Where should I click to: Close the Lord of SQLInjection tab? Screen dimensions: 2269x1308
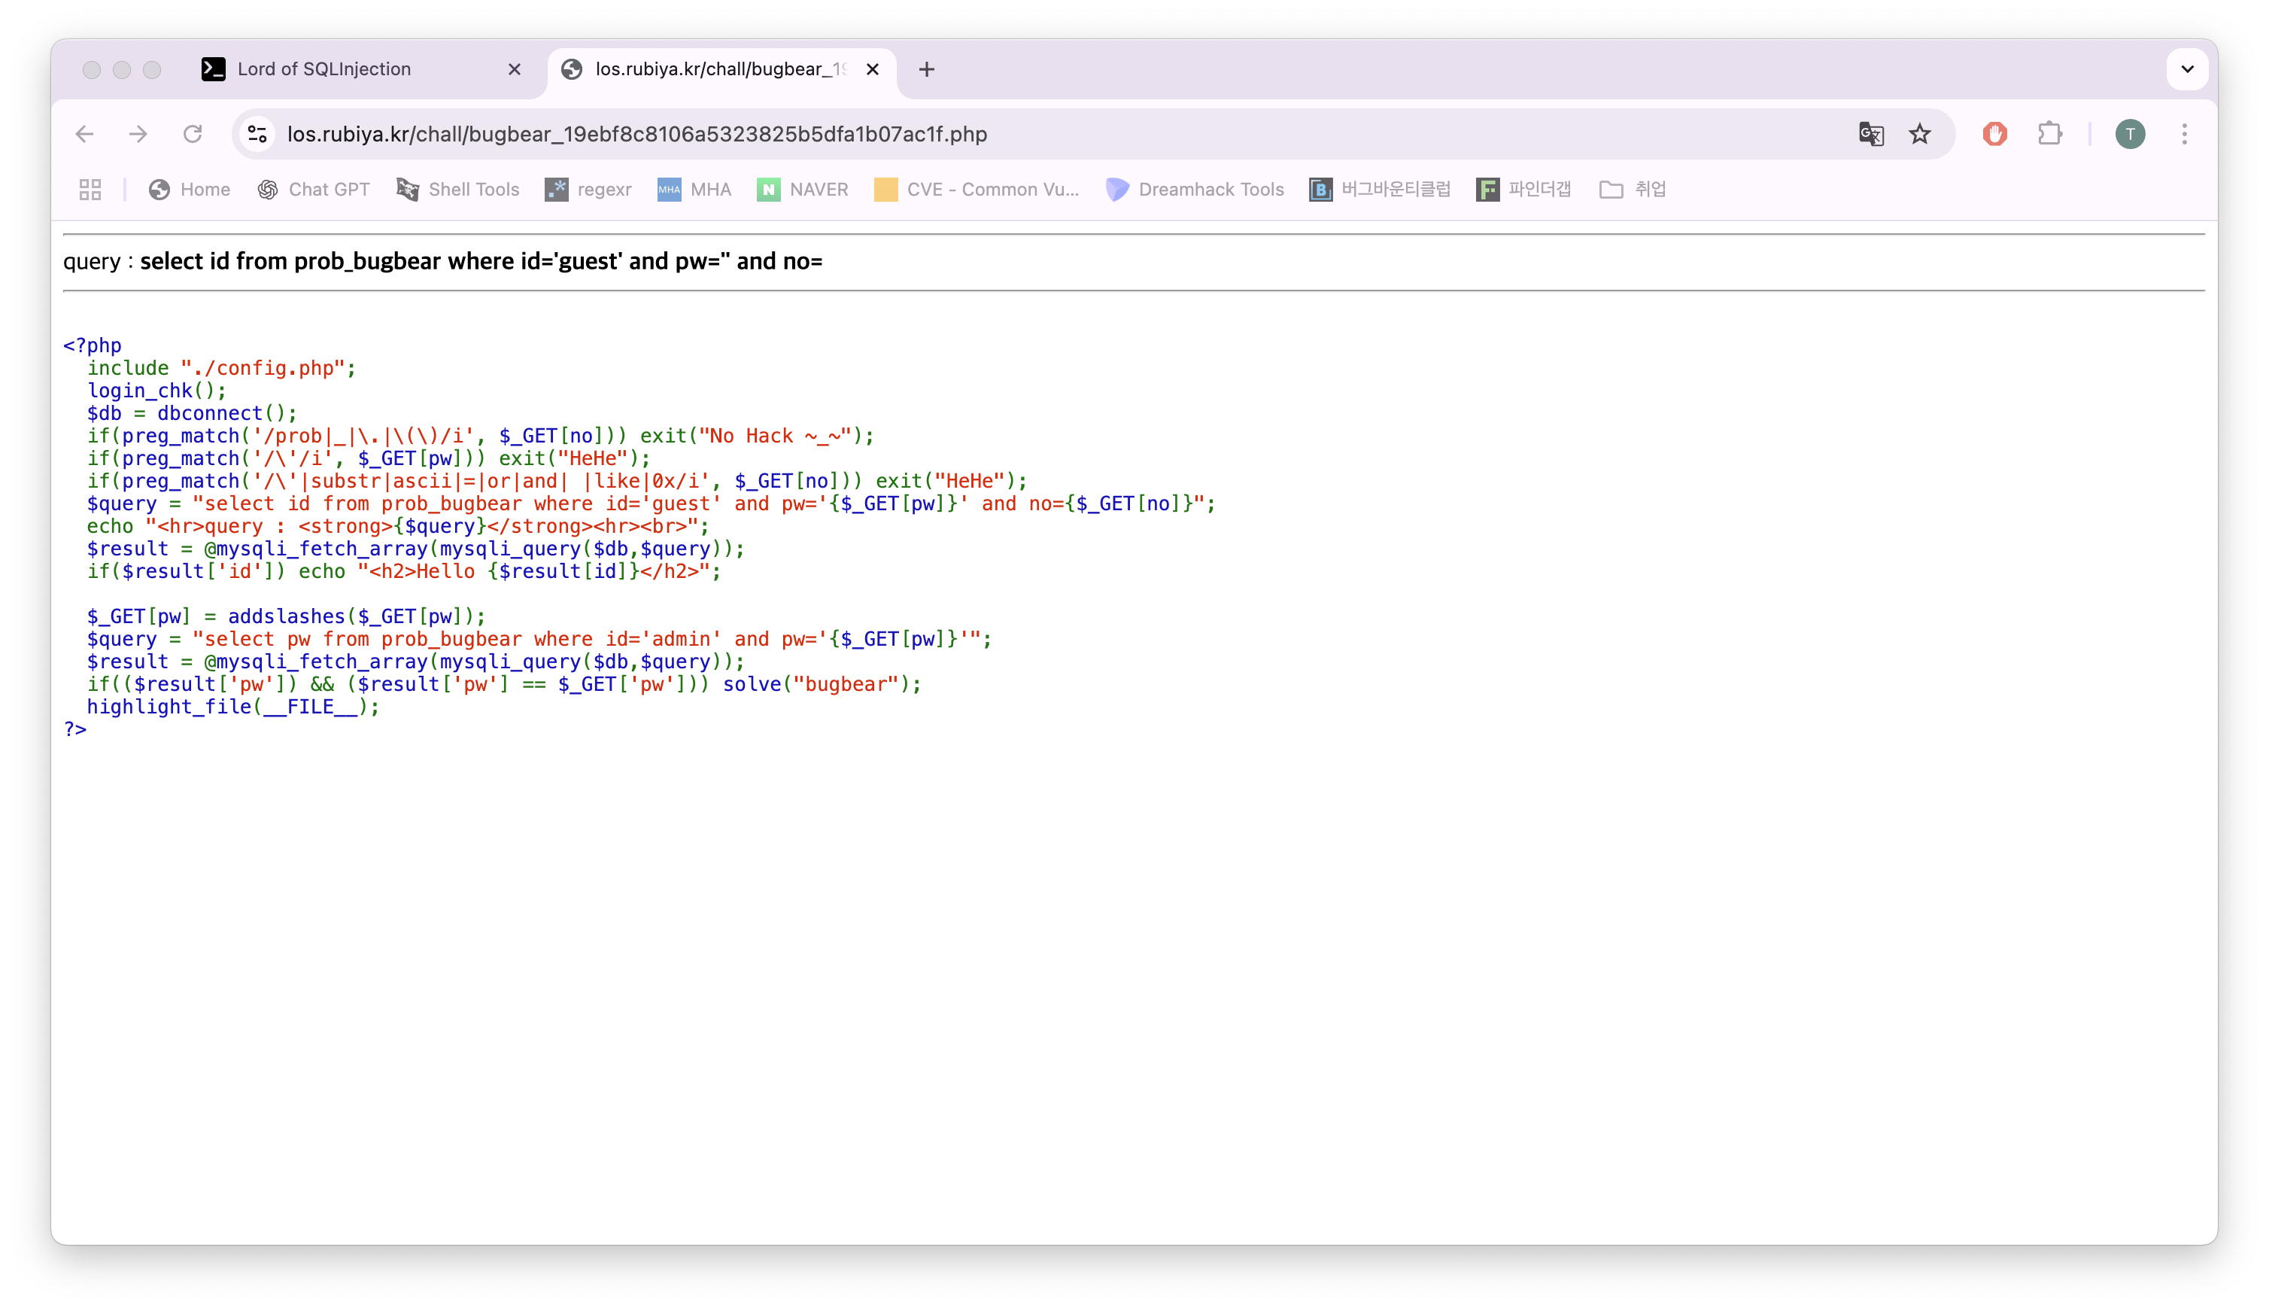tap(515, 69)
